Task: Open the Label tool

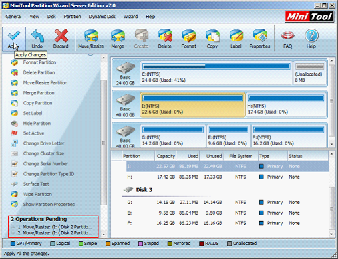Action: (236, 39)
